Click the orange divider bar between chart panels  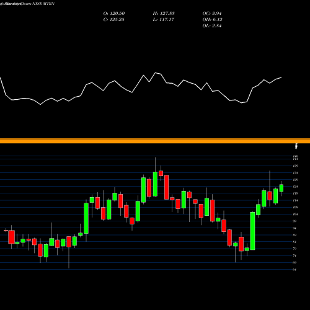click(155, 141)
